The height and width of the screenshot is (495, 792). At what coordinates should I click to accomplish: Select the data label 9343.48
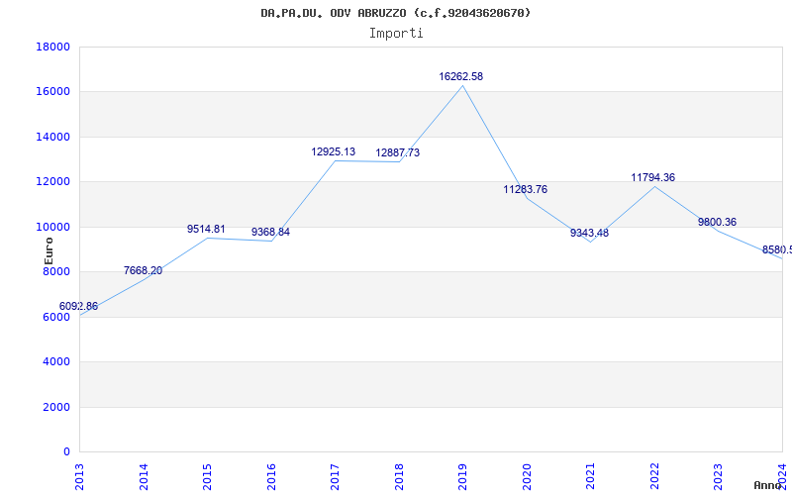pyautogui.click(x=589, y=233)
